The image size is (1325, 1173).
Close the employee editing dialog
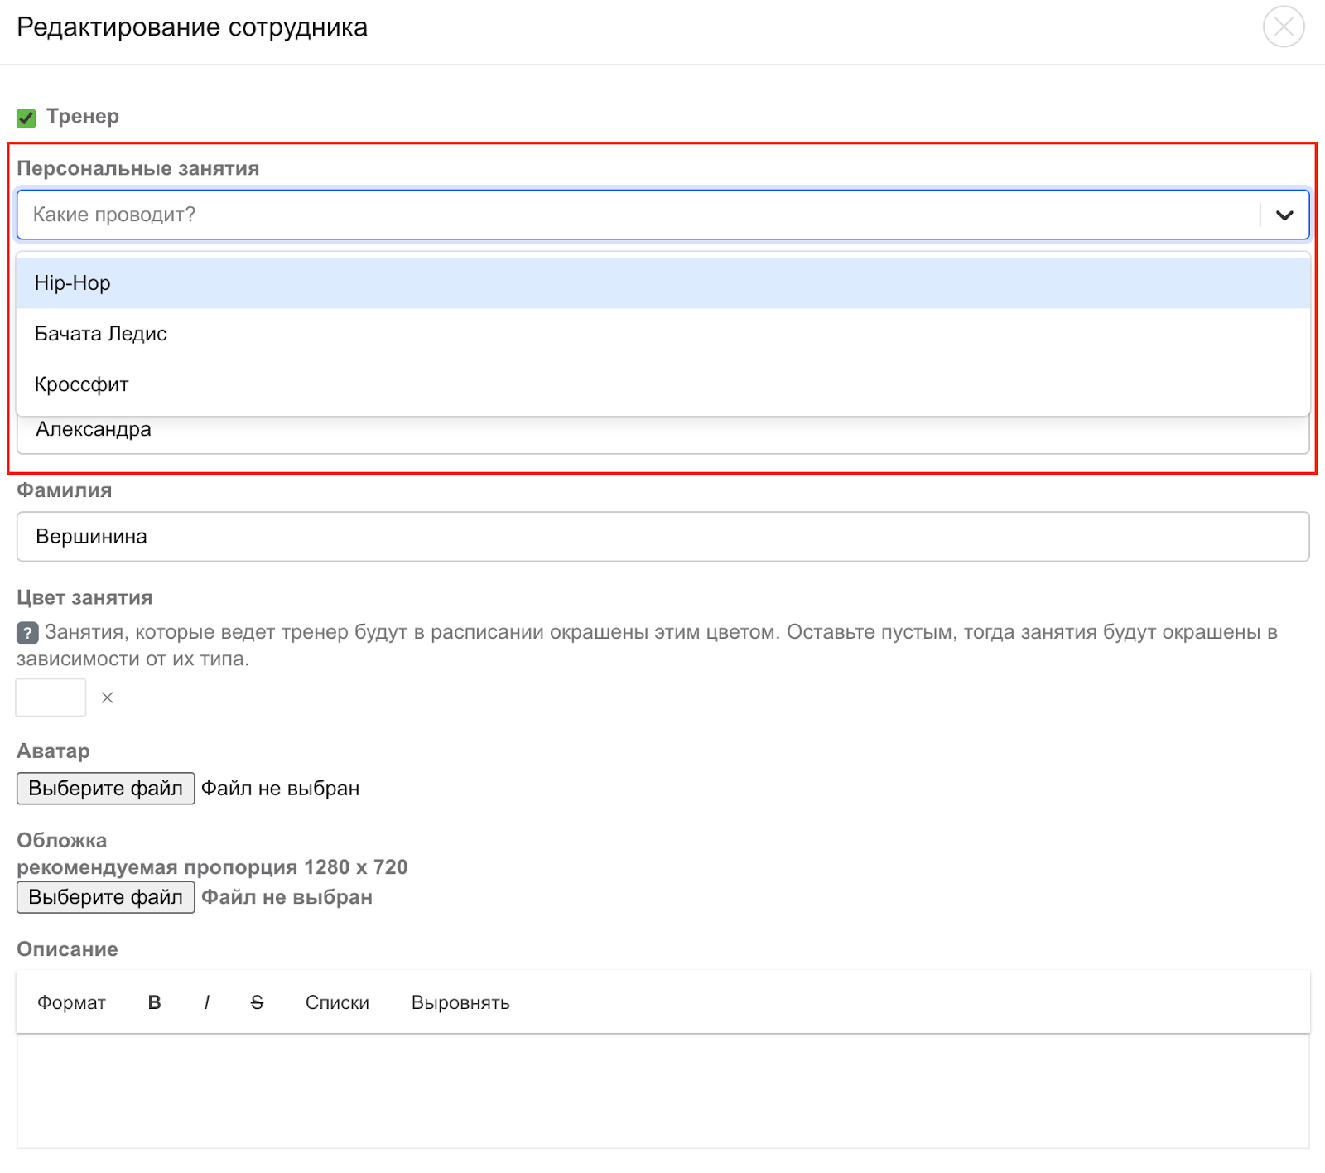(1283, 27)
